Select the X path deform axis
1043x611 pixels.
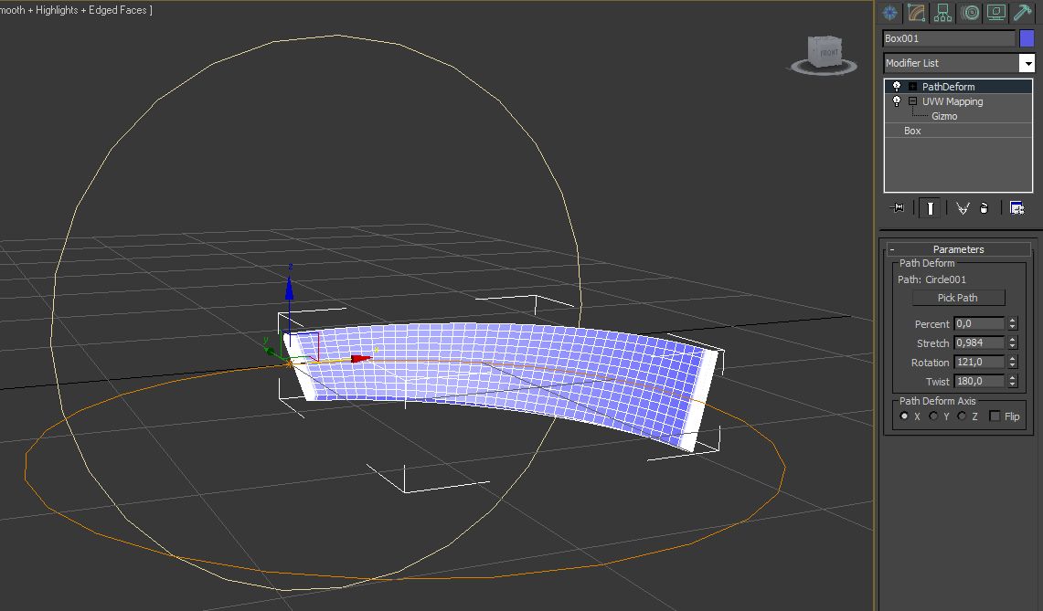pyautogui.click(x=904, y=416)
